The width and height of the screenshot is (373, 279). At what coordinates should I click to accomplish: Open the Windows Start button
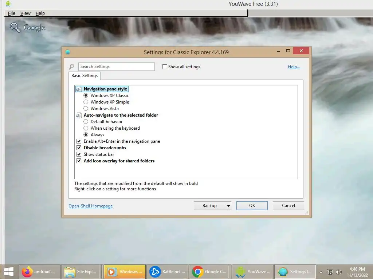(9, 272)
